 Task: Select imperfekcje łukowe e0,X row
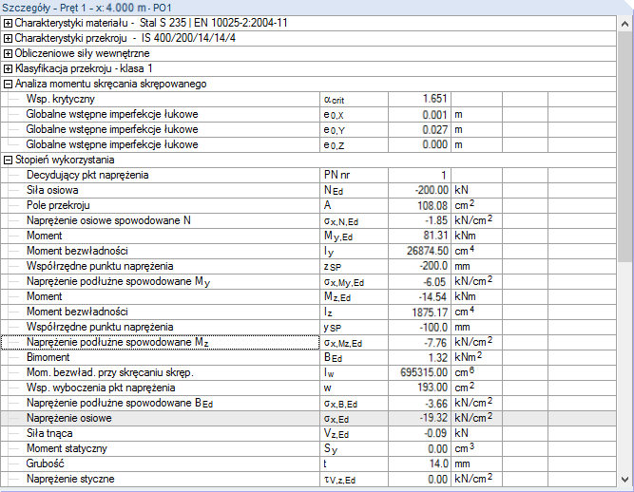tap(309, 115)
